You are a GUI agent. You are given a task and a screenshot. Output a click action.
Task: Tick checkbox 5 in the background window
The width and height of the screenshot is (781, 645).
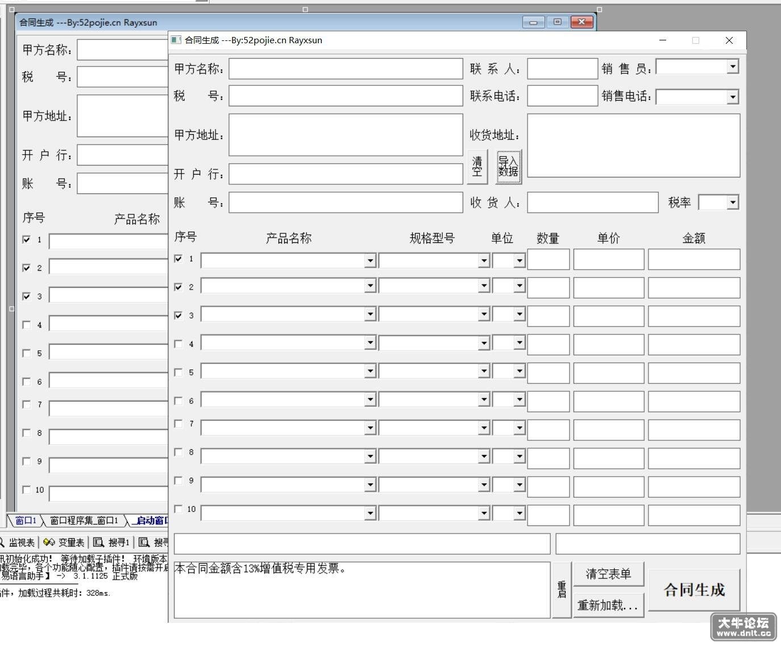pos(27,353)
